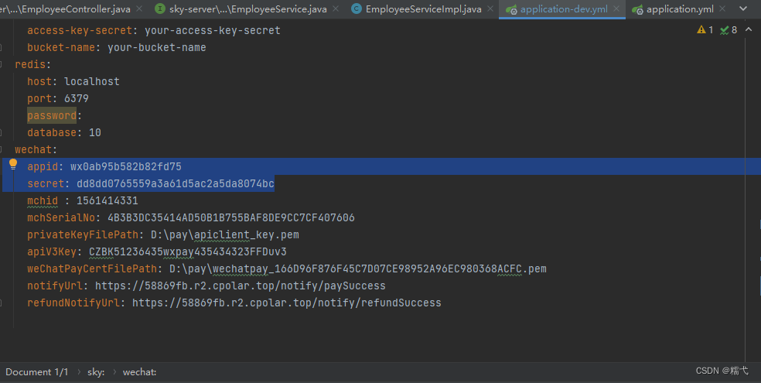Close the application.yml tab
The height and width of the screenshot is (383, 761).
(722, 9)
